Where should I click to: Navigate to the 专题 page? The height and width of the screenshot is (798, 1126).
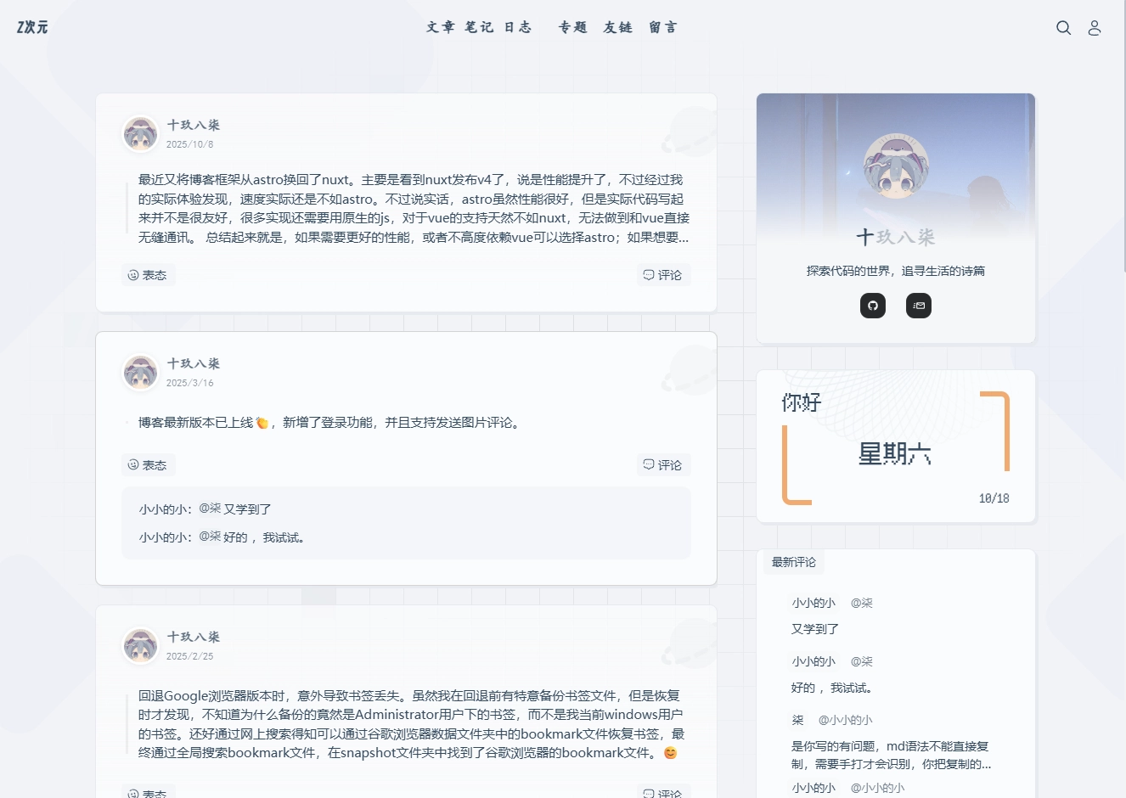[573, 27]
